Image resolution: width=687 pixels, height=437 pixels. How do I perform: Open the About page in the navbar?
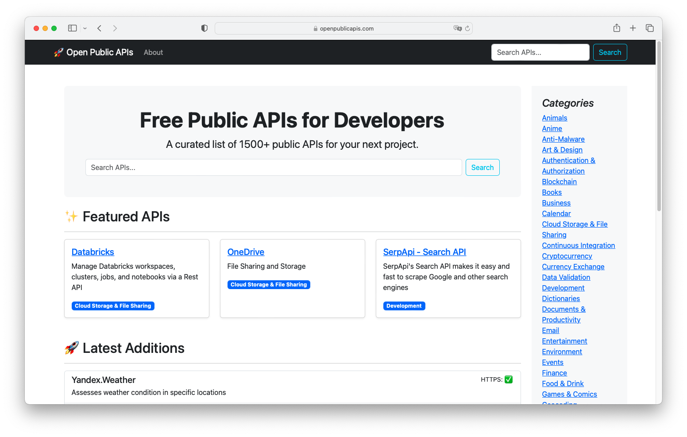point(153,52)
